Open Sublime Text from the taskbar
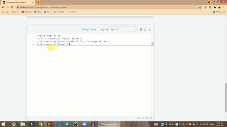227x127 pixels. [49, 124]
